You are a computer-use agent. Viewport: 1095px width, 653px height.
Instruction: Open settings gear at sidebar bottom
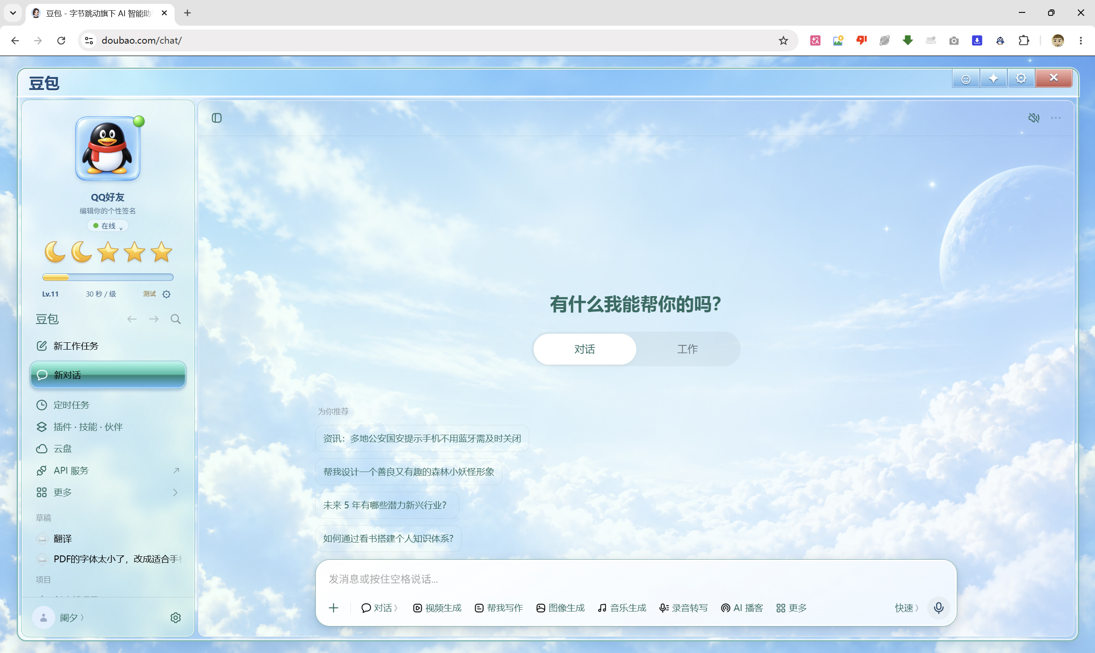click(x=175, y=617)
